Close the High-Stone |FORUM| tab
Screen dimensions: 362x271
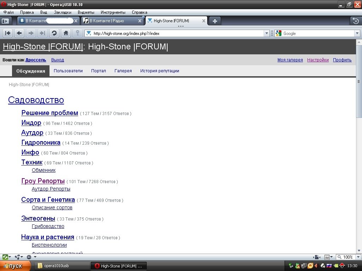pos(204,21)
